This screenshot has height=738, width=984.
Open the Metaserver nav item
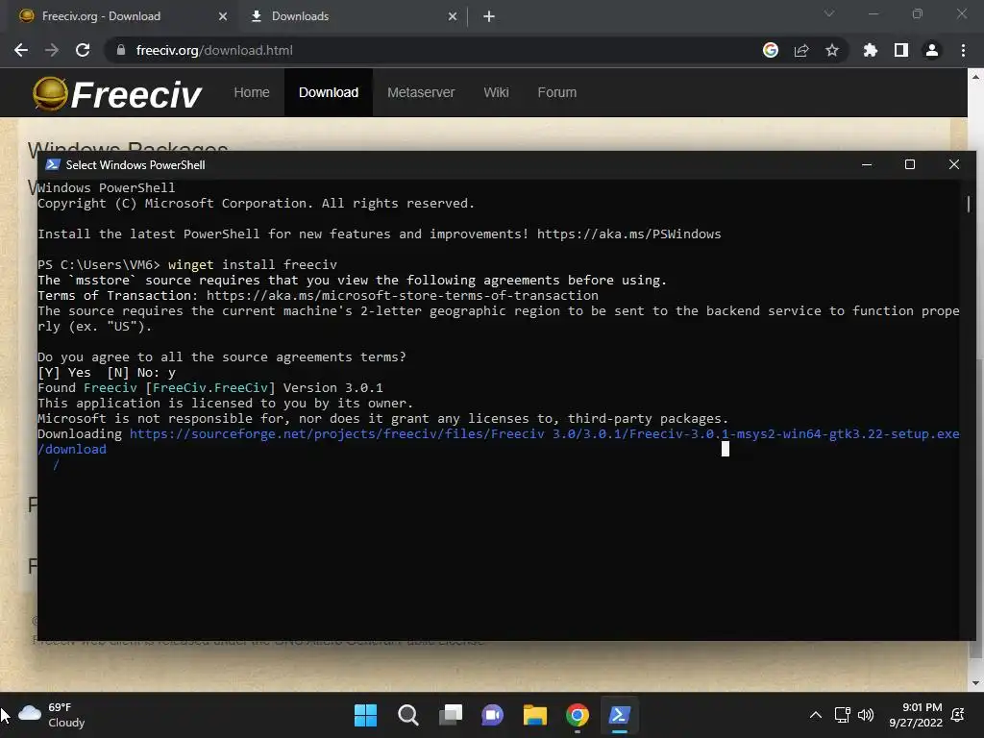421,92
